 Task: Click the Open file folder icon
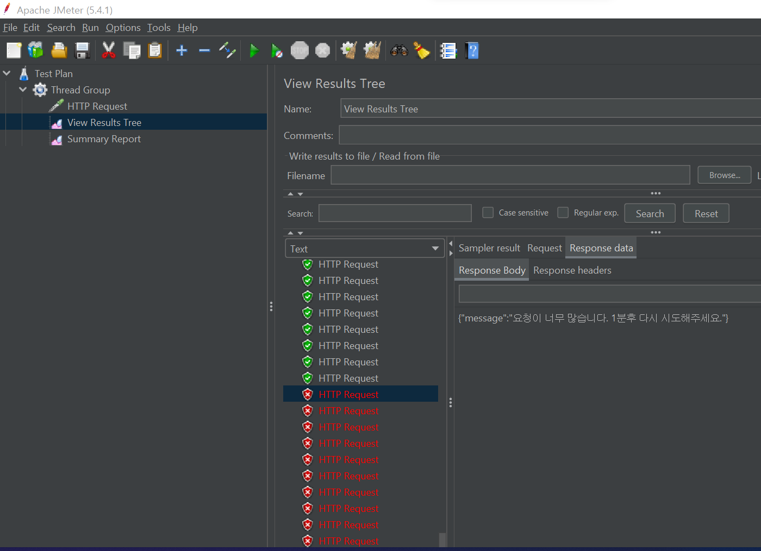click(59, 50)
